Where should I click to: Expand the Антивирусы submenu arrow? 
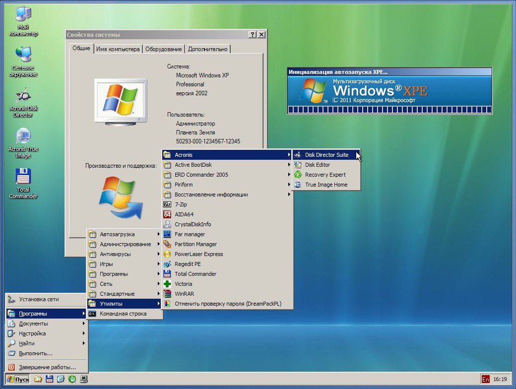tap(158, 254)
